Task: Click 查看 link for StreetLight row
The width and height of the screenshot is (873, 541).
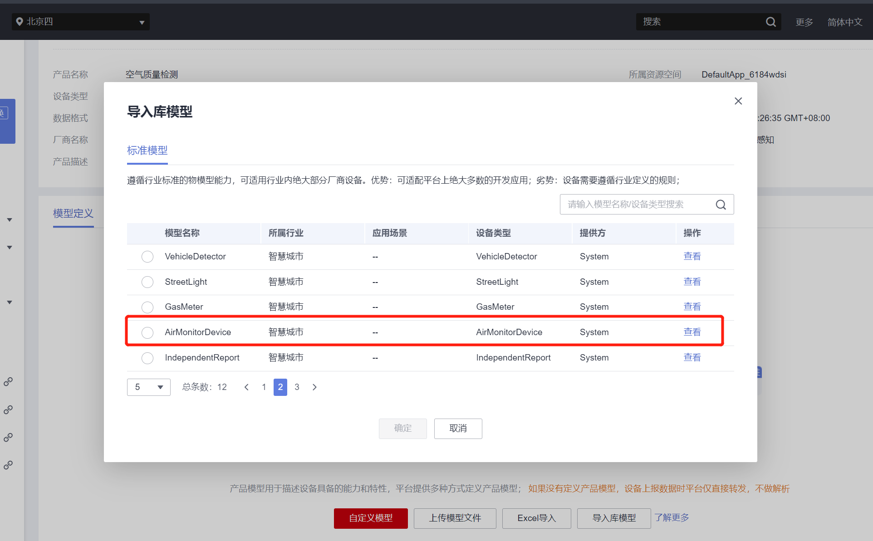Action: click(692, 282)
